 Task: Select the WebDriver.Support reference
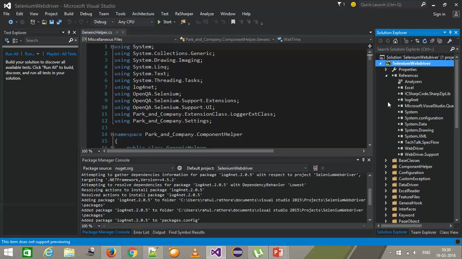(x=422, y=154)
